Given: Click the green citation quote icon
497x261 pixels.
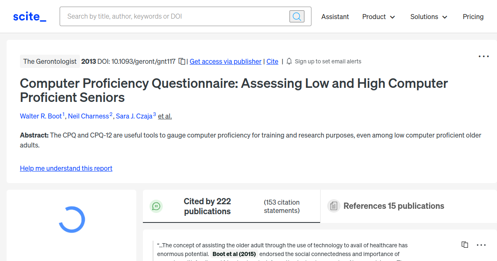Looking at the screenshot, I should point(156,206).
